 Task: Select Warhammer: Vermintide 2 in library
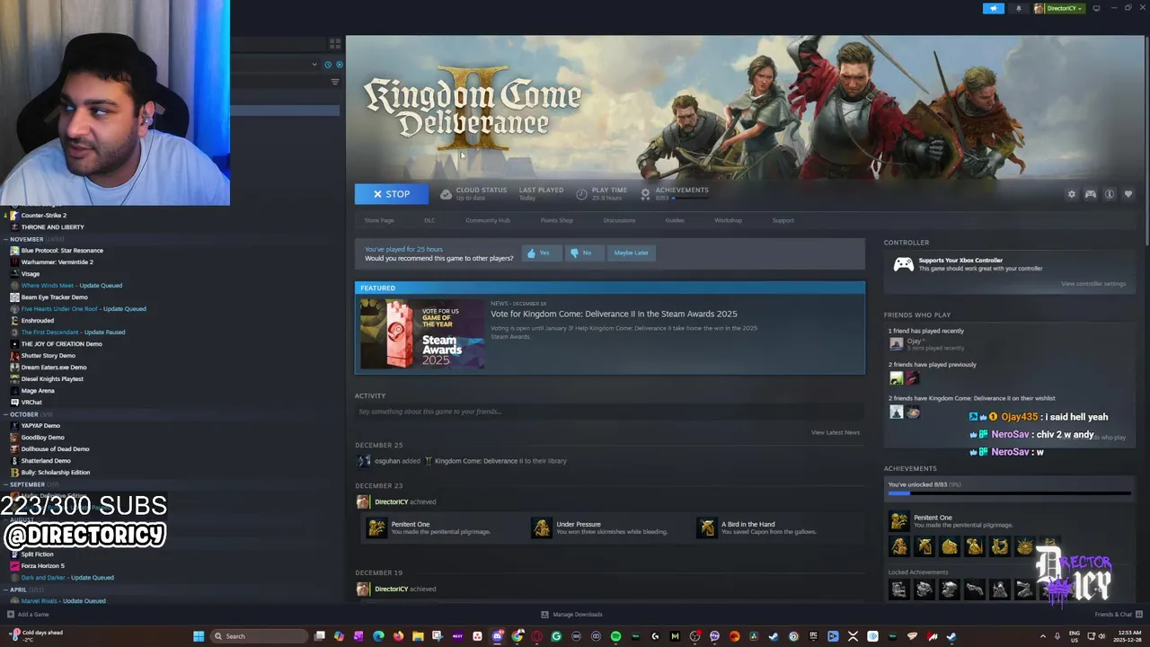click(x=57, y=262)
